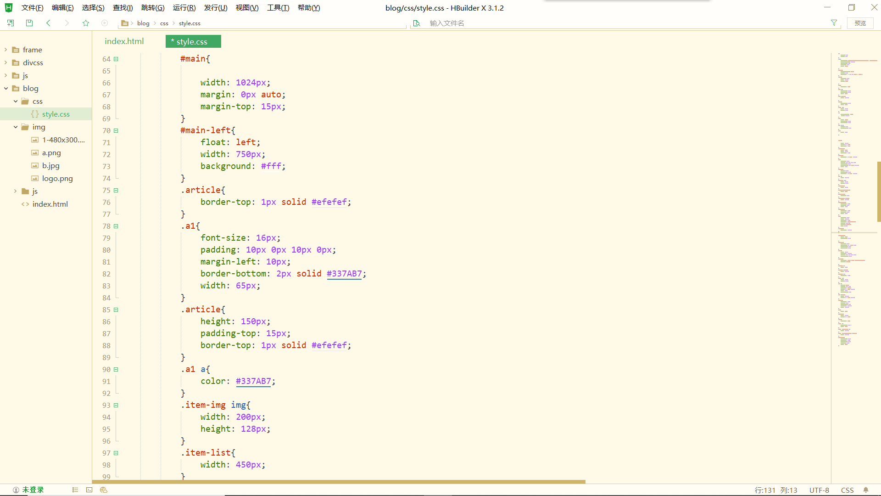Fold the .item-img img rule at line 93
Screen dimensions: 881x496
coord(116,406)
